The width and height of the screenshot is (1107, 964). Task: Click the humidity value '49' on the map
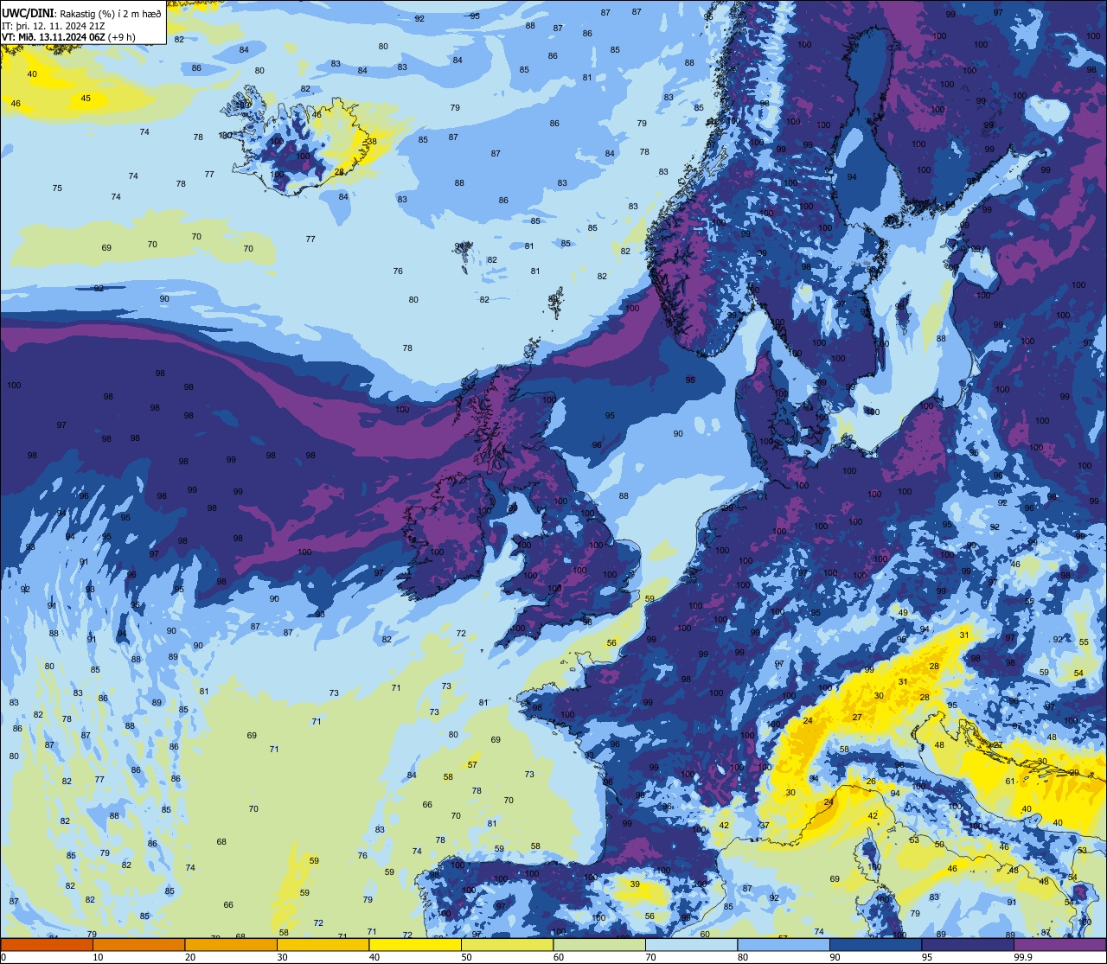pyautogui.click(x=903, y=613)
